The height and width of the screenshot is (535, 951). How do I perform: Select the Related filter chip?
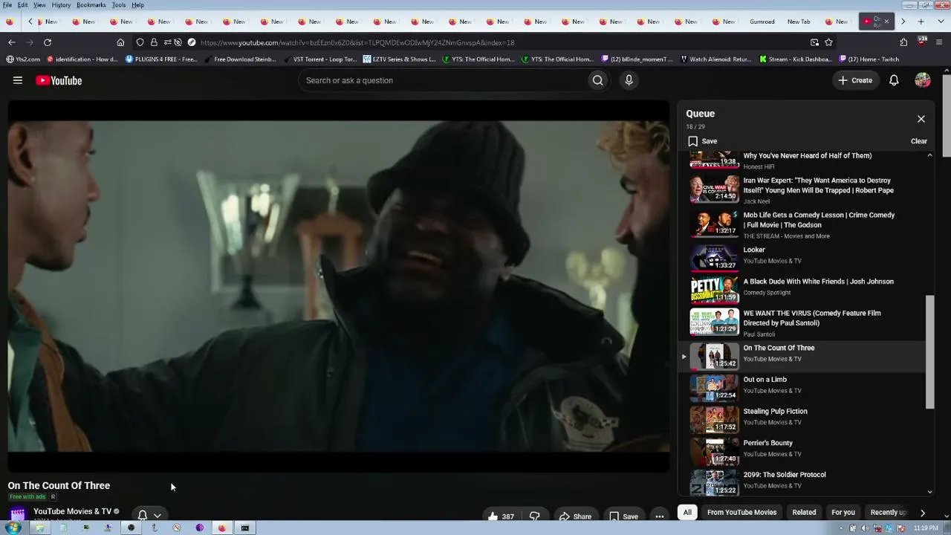[x=804, y=512]
